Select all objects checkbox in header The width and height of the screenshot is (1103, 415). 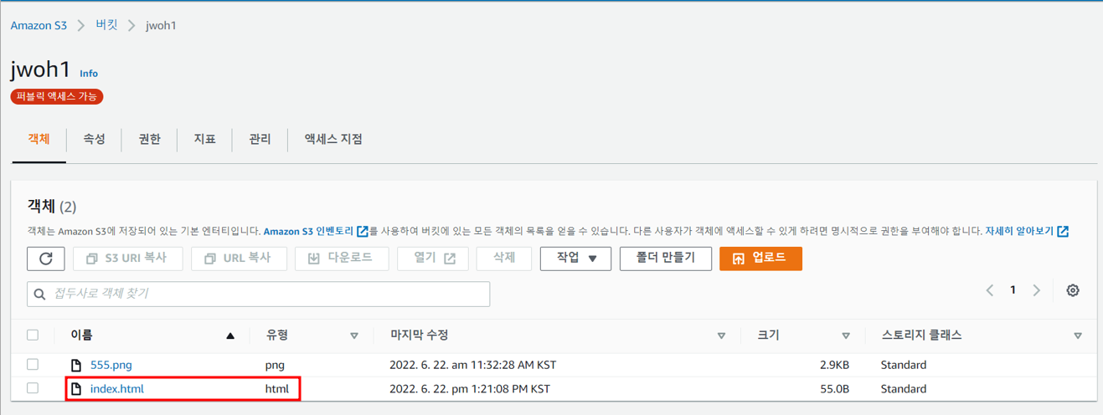(33, 335)
